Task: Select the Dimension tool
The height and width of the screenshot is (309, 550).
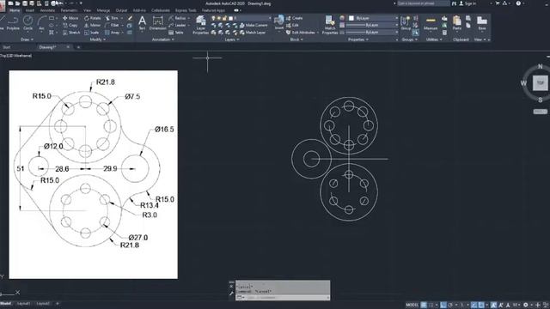Action: tap(157, 23)
